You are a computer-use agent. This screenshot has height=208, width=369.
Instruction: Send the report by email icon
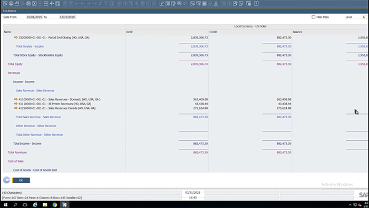point(17,4)
